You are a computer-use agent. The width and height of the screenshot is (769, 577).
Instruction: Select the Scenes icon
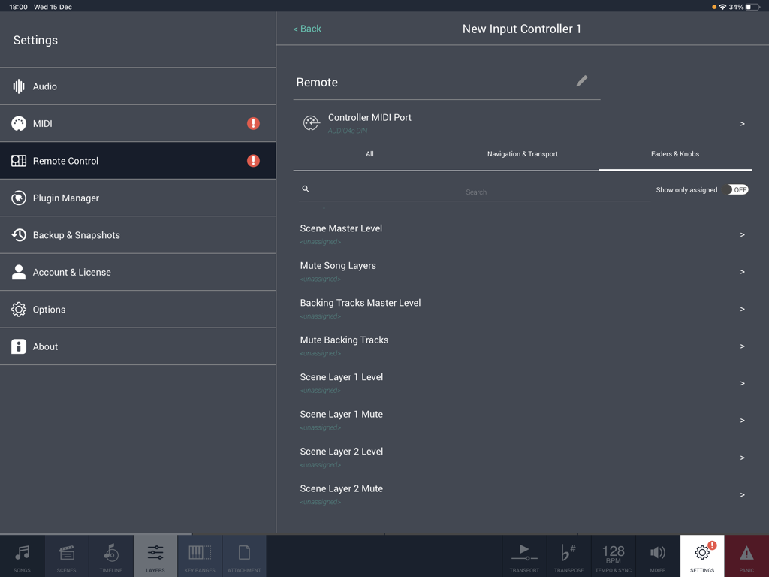point(66,556)
